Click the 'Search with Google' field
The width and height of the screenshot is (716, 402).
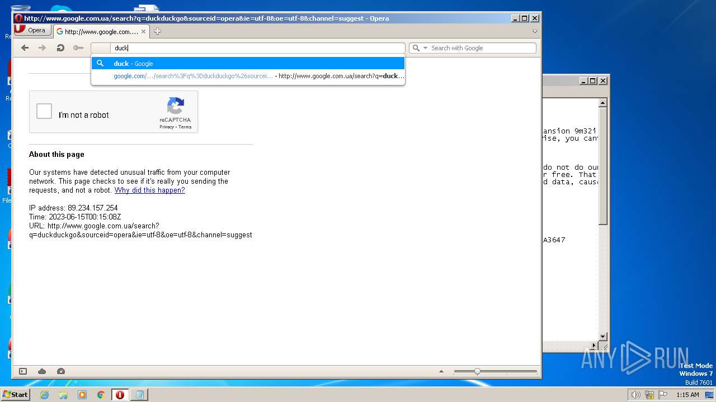[x=482, y=48]
